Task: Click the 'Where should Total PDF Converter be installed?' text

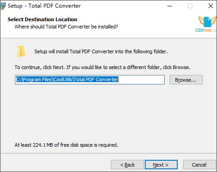Action: 66,27
